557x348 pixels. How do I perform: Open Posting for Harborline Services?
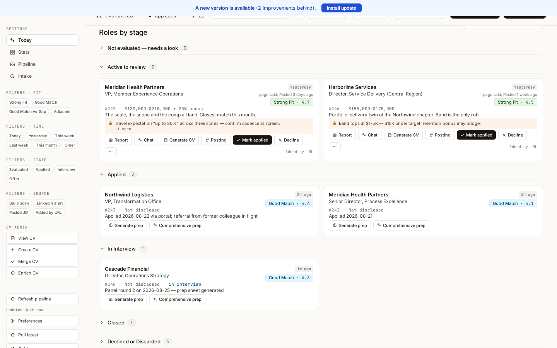(x=440, y=135)
